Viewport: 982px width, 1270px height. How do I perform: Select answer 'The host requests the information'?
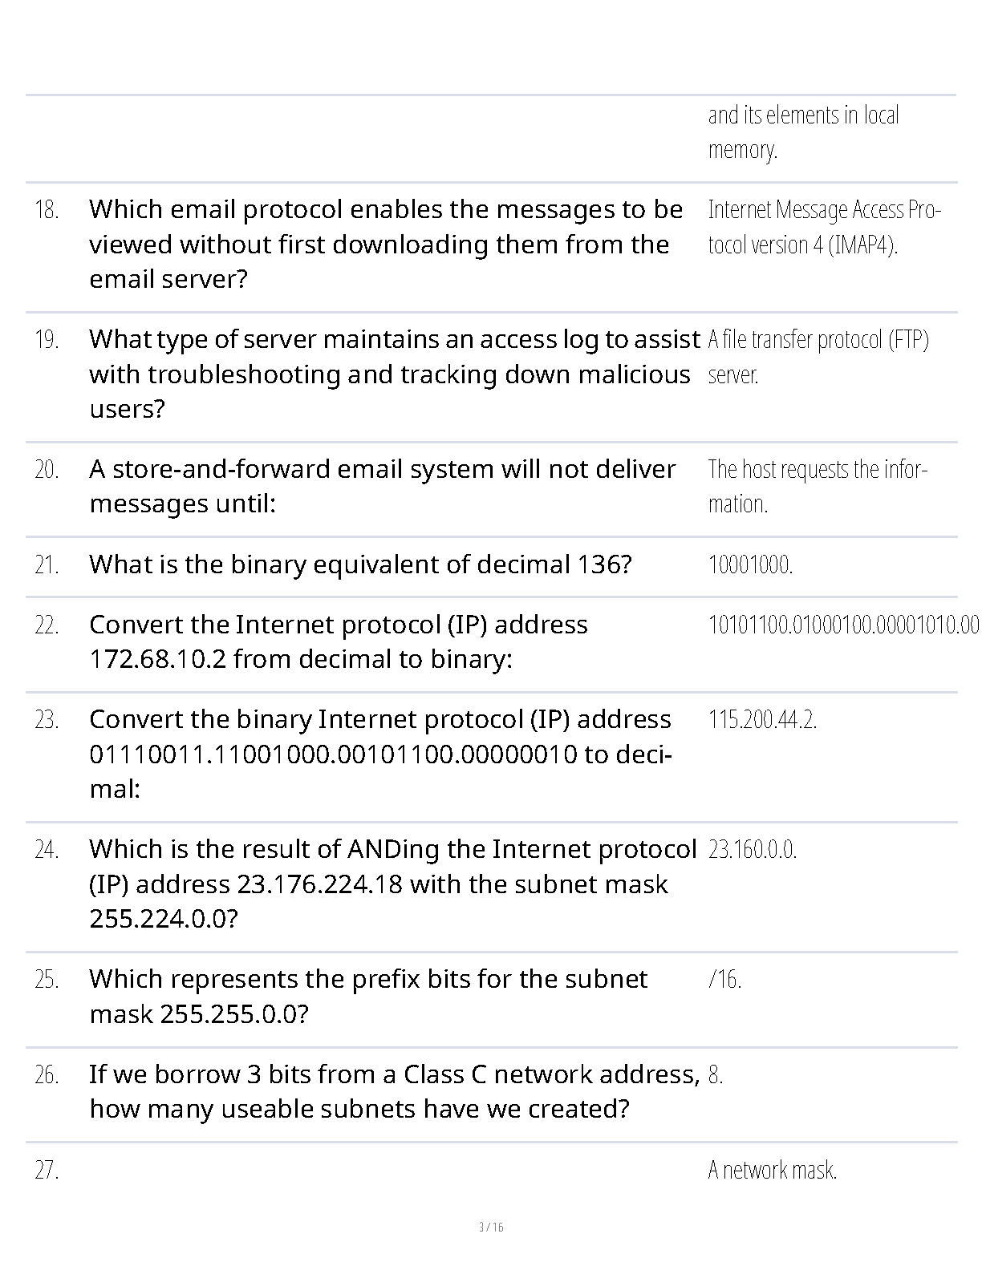tap(817, 486)
